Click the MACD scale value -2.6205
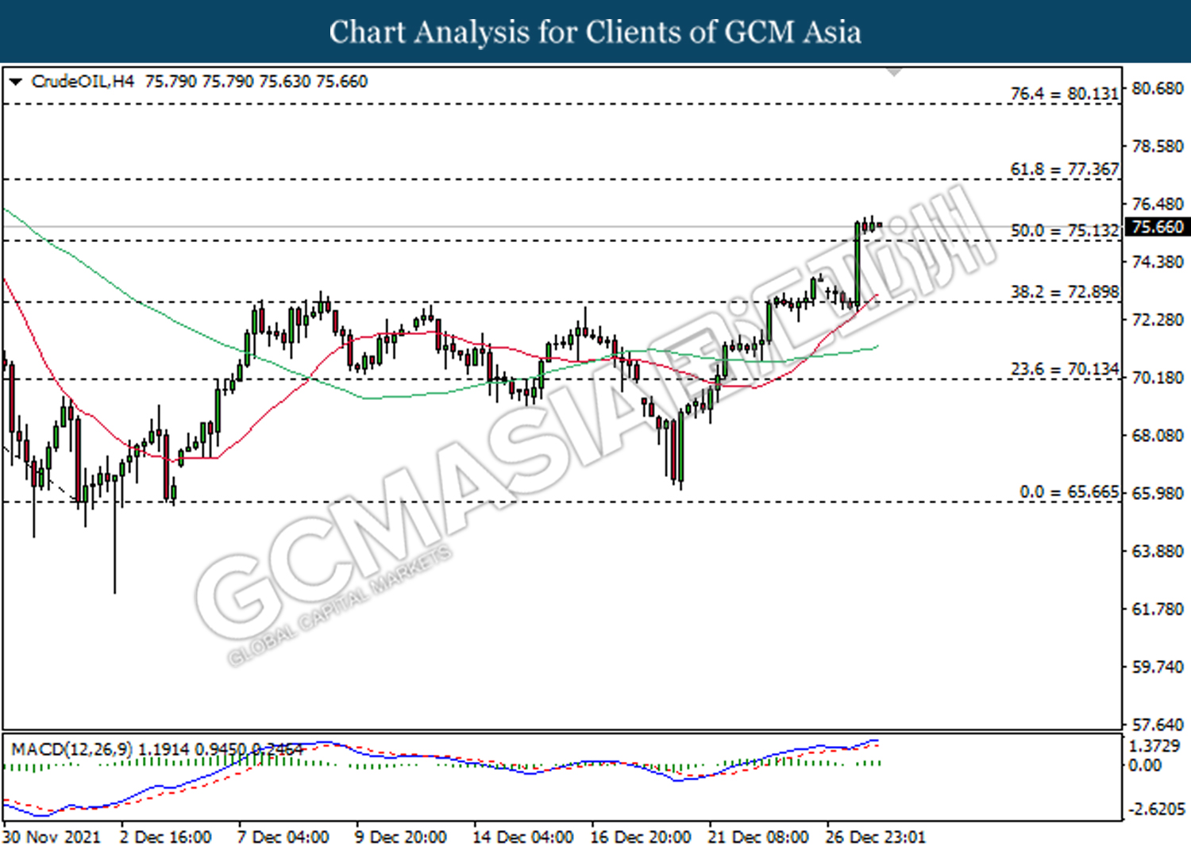Image resolution: width=1191 pixels, height=850 pixels. (x=1157, y=809)
